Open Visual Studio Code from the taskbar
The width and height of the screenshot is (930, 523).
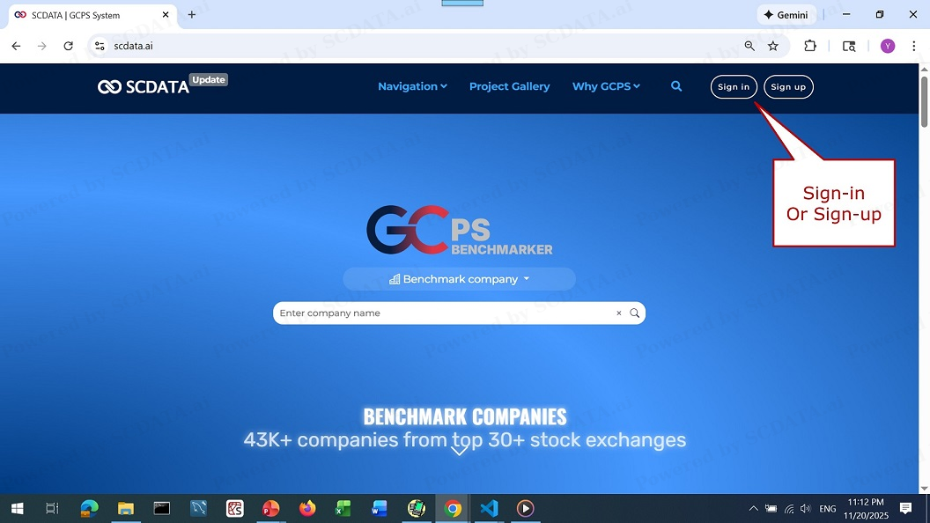coord(489,508)
